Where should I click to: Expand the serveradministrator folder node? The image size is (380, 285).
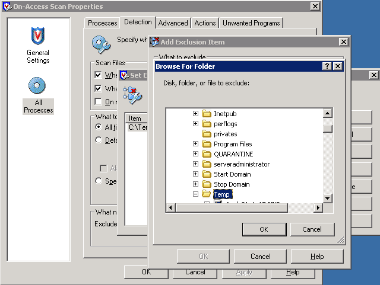point(195,164)
